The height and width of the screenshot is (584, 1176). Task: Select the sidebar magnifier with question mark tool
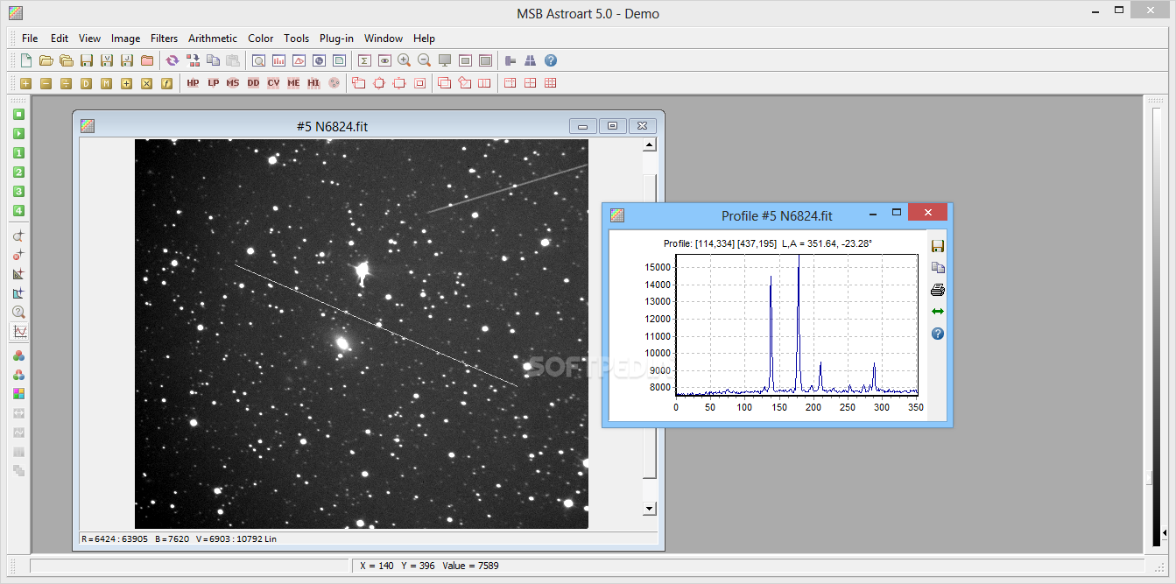[18, 312]
